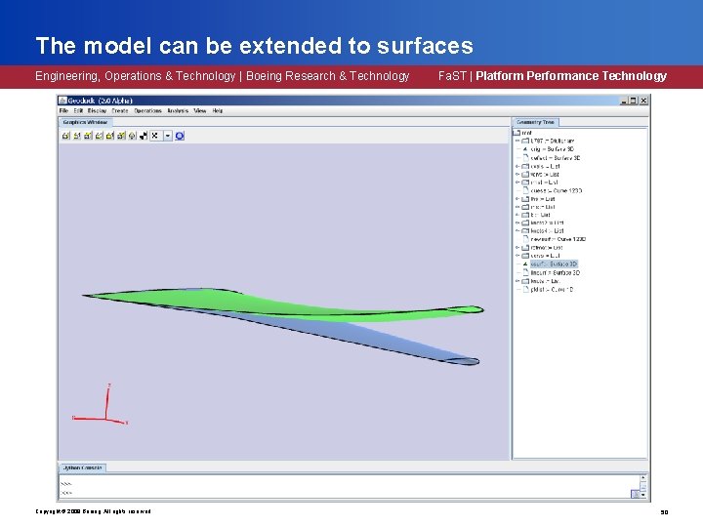Expand the LTST Dictionary tree node
Screen dimensions: 703x527
pyautogui.click(x=517, y=141)
